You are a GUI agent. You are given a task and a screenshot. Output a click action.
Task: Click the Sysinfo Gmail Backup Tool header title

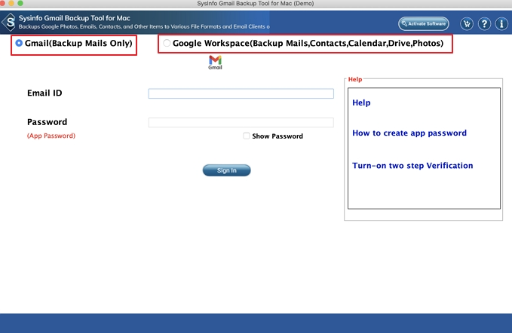[x=75, y=18]
